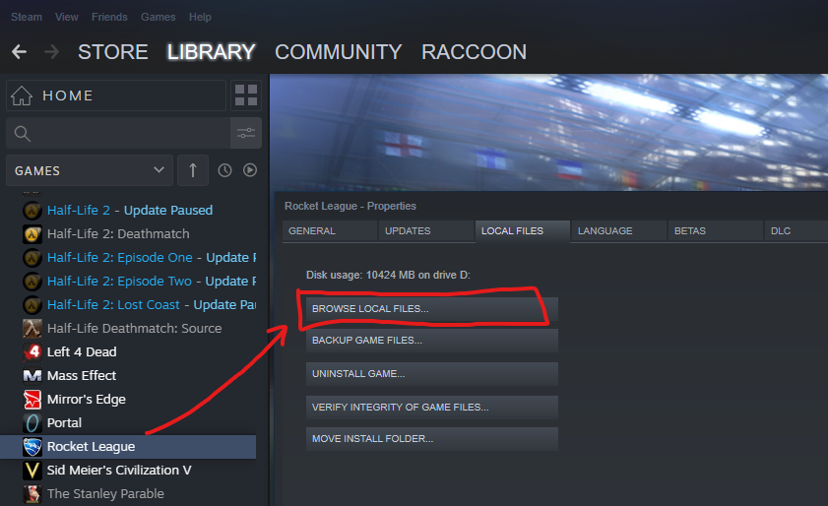Toggle the recent activity clock filter
The image size is (828, 506).
click(224, 170)
